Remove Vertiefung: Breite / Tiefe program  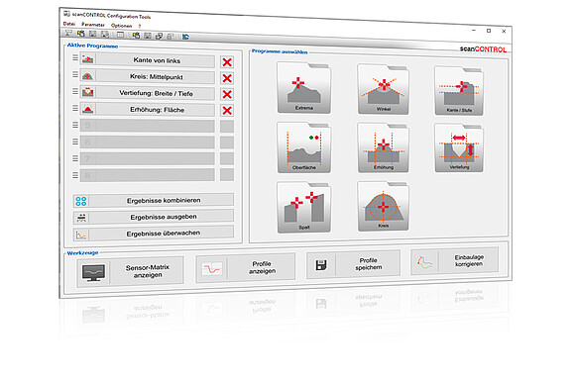click(227, 94)
